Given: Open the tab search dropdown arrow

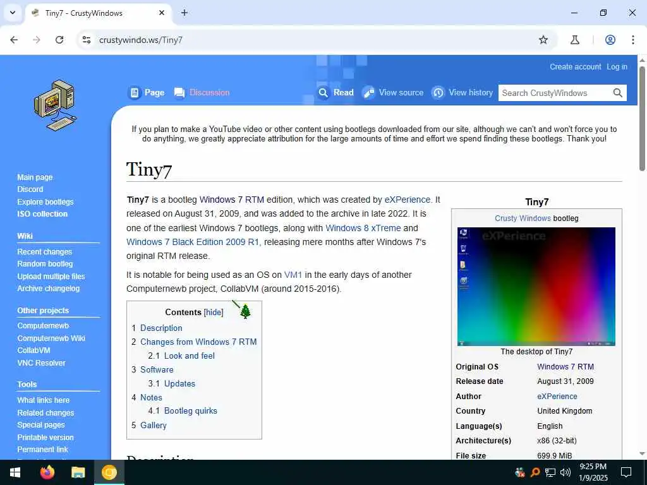Looking at the screenshot, I should click(13, 13).
